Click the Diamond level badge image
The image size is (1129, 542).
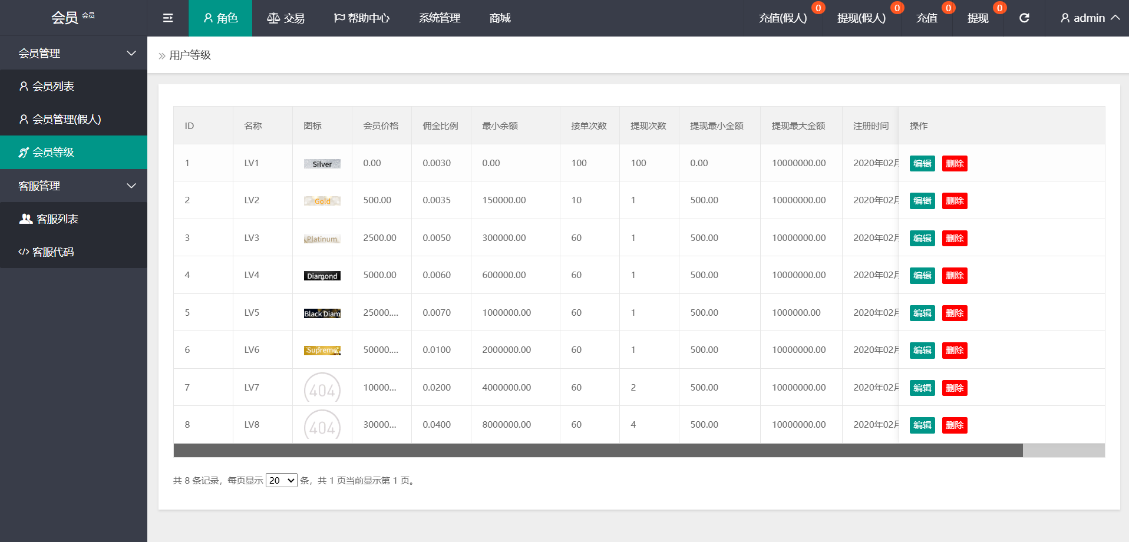pos(322,276)
